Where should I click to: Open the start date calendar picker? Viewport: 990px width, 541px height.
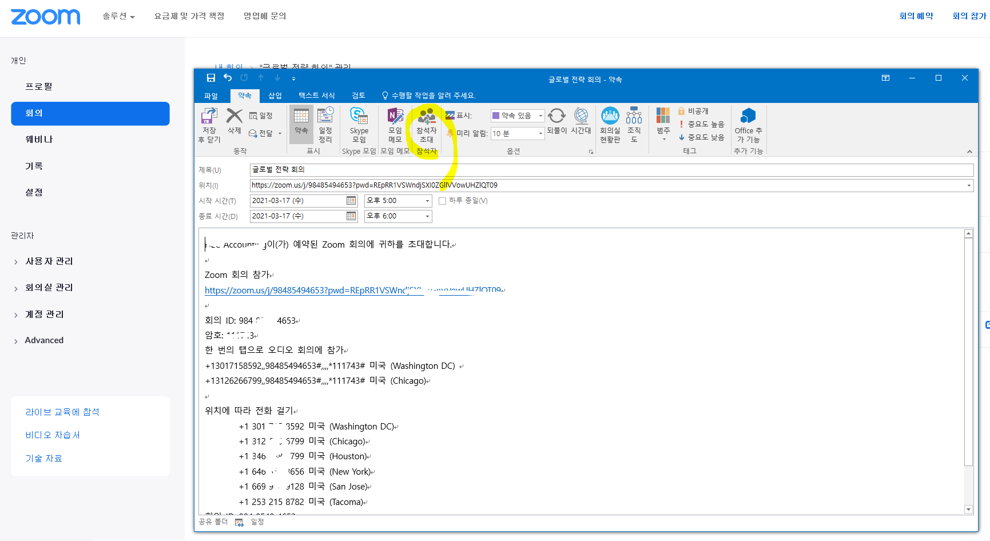[351, 201]
